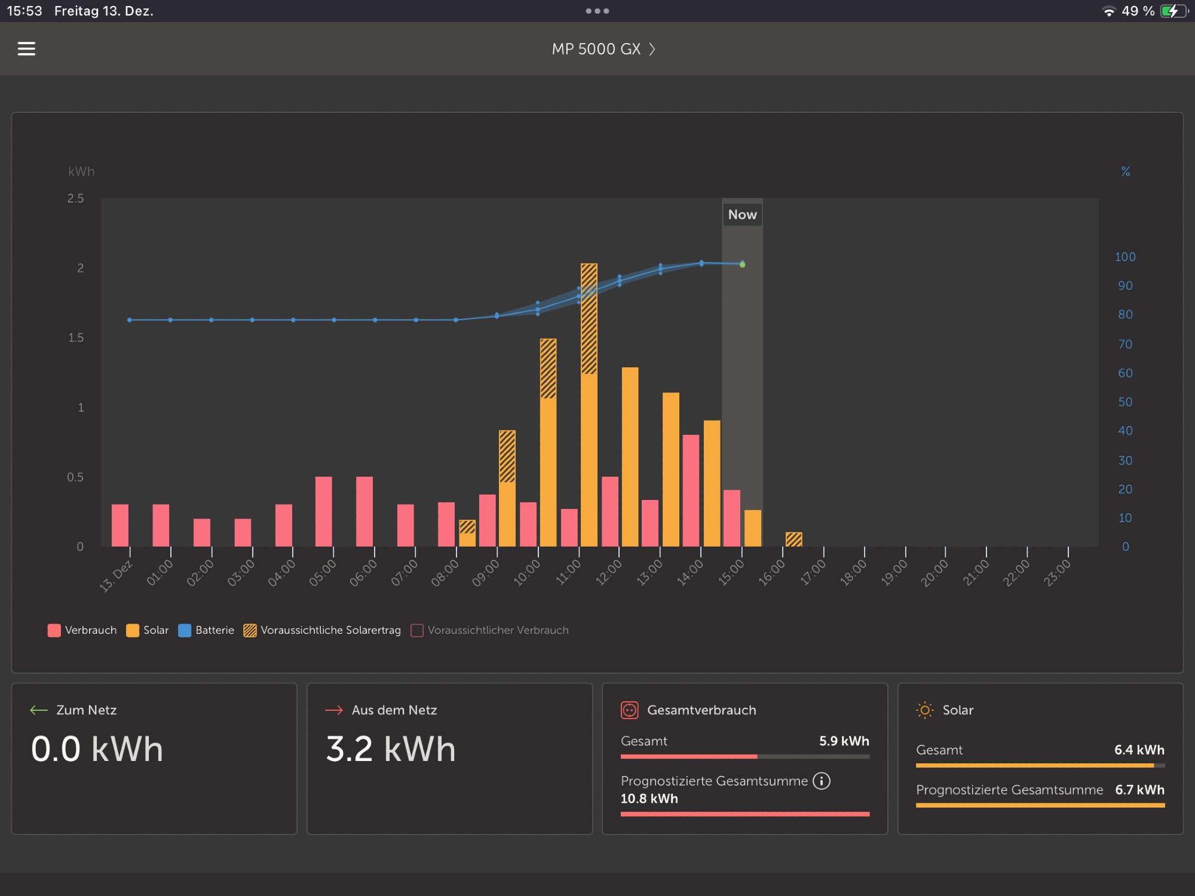1195x896 pixels.
Task: Click the 15:53 clock in status bar
Action: tap(24, 11)
